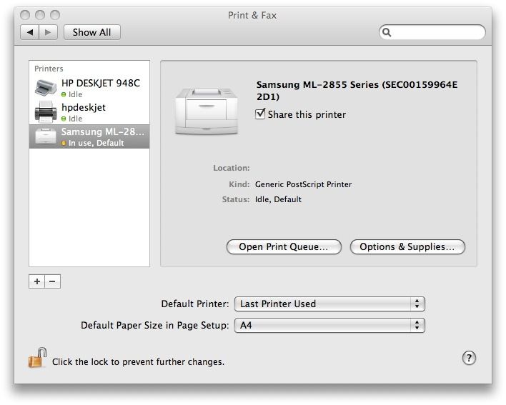Open help with question mark button
506x405 pixels.
pyautogui.click(x=469, y=358)
